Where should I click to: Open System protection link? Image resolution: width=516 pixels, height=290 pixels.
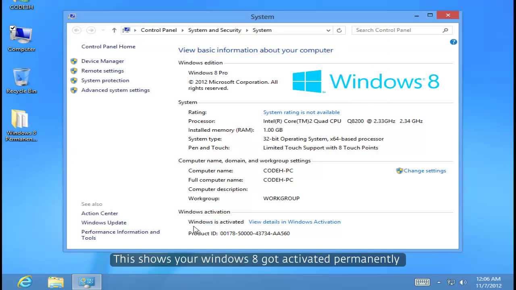(x=105, y=81)
